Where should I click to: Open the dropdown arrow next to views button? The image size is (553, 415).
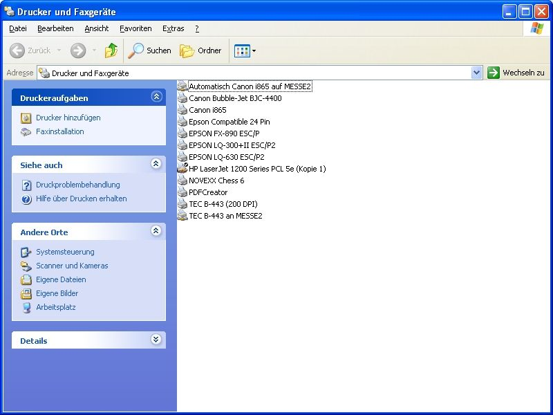click(x=254, y=50)
